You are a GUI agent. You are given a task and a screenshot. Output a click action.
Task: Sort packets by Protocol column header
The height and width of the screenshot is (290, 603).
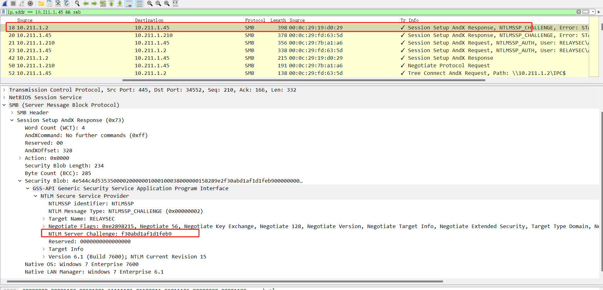pos(255,20)
